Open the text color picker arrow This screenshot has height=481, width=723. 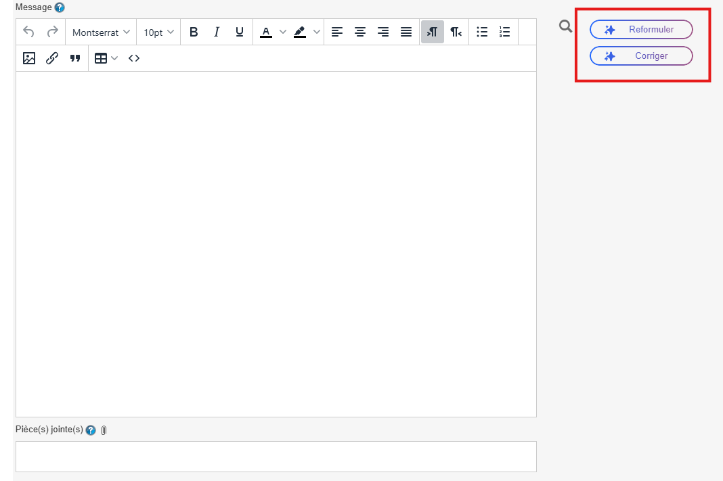(x=283, y=32)
